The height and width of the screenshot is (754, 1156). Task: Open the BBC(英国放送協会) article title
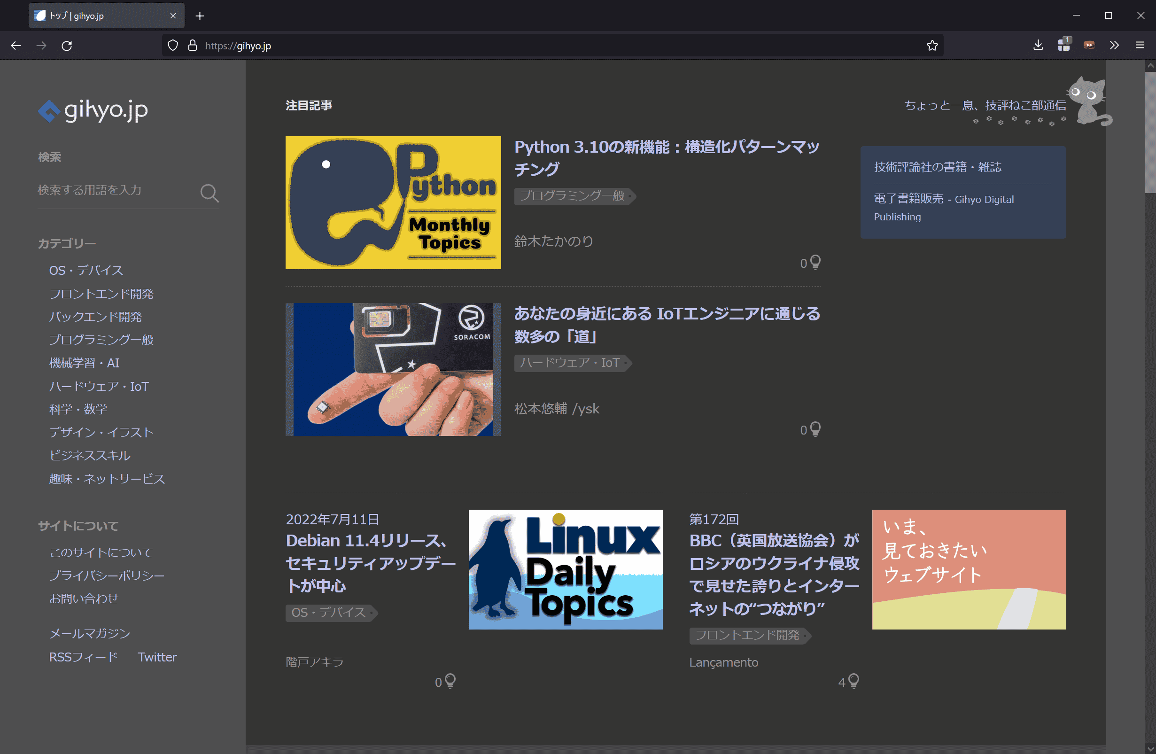tap(774, 574)
